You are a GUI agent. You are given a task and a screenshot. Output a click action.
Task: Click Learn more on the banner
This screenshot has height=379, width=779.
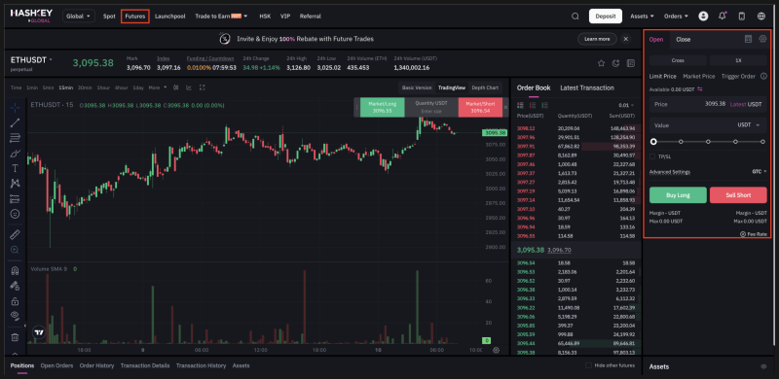[597, 39]
